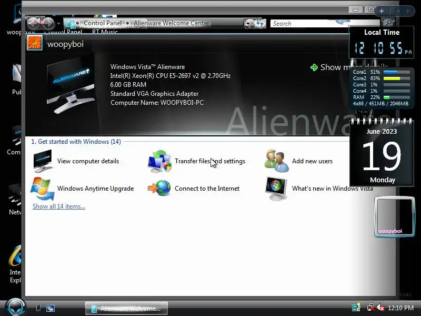
Task: Select the Add new users icon
Action: [277, 161]
